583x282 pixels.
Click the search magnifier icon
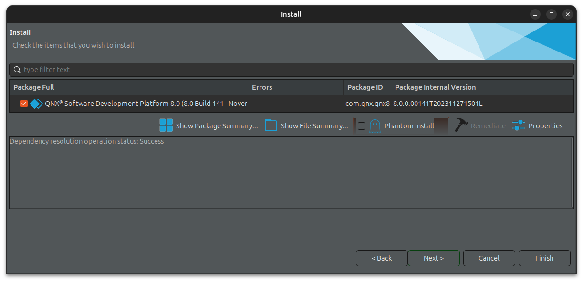(17, 70)
